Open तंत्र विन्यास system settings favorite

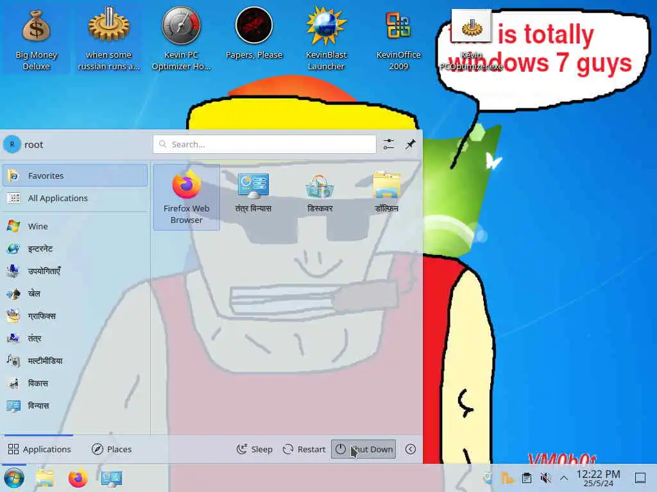tap(253, 197)
